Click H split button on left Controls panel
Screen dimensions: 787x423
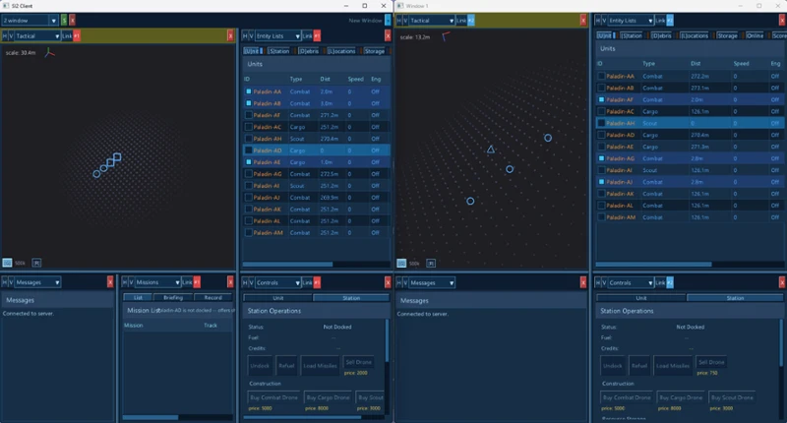tap(245, 282)
